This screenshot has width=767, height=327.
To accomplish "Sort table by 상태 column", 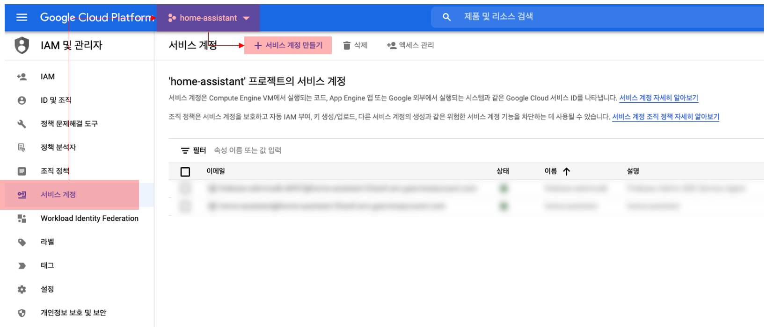I will [x=503, y=171].
